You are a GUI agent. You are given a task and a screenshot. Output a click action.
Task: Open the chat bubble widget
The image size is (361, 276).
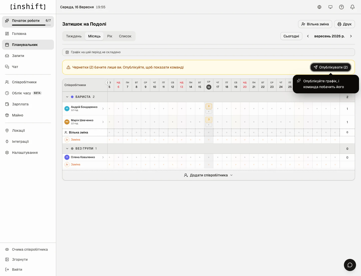pyautogui.click(x=350, y=265)
